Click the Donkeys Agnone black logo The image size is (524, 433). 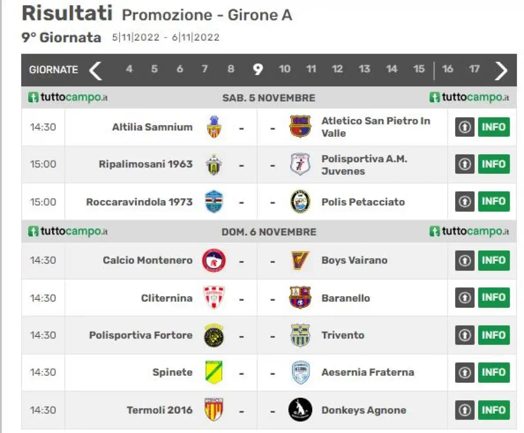click(x=300, y=410)
